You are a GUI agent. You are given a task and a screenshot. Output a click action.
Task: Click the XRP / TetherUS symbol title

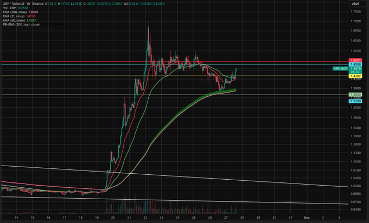coord(13,4)
